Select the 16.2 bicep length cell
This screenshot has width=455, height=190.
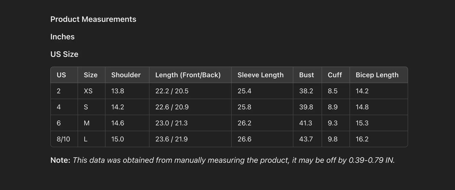[362, 139]
